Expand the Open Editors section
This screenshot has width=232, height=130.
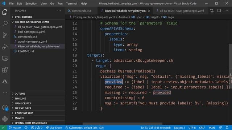(38, 17)
